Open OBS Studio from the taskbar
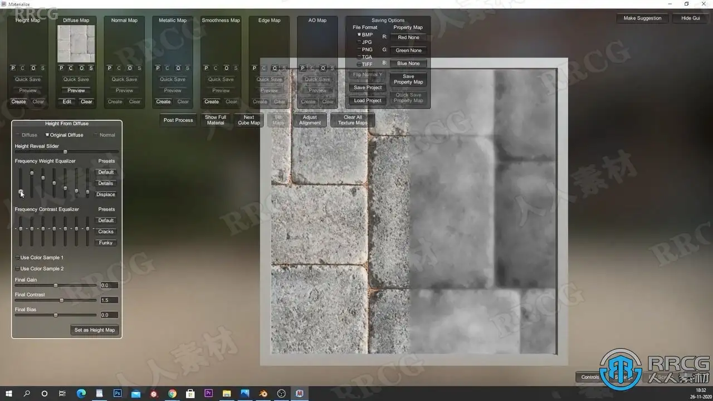713x401 pixels. 281,393
